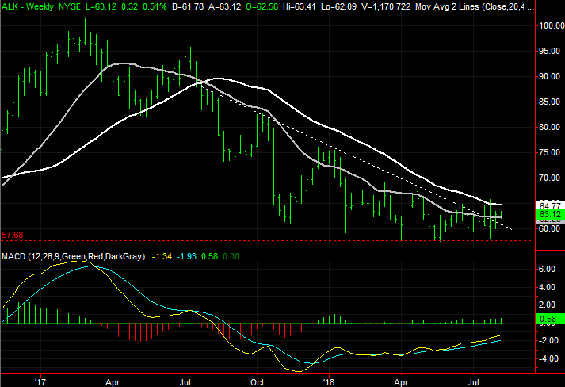The width and height of the screenshot is (565, 387).
Task: Click the 2.00 MACD axis label
Action: pyautogui.click(x=547, y=305)
